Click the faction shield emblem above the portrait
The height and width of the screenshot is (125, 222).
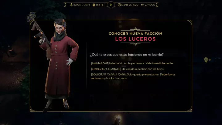[x=31, y=17]
